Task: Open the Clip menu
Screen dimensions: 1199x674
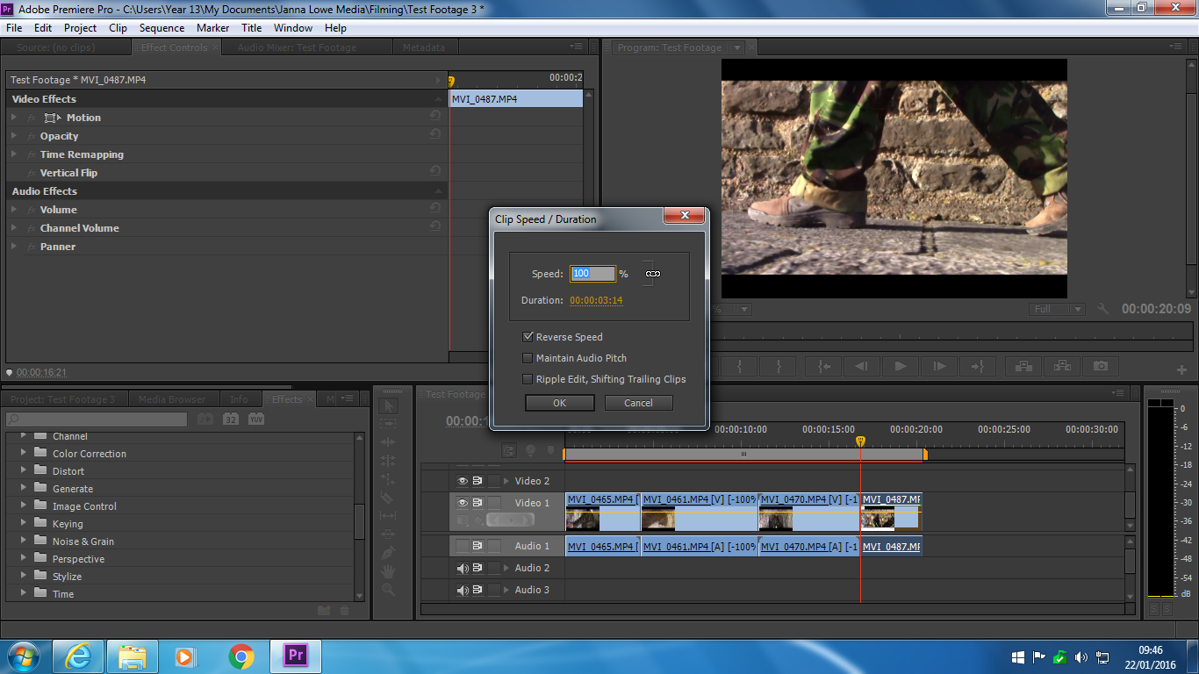Action: pyautogui.click(x=118, y=28)
